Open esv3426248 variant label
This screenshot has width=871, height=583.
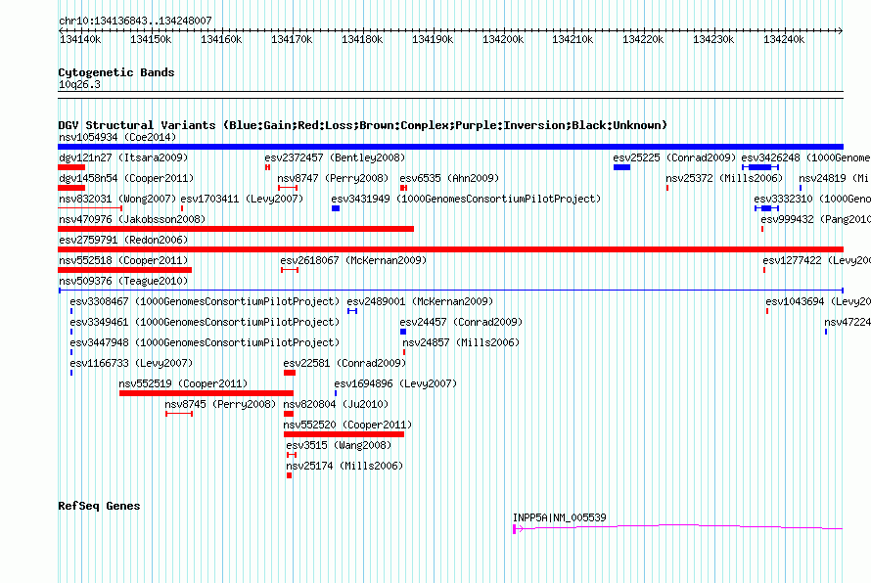coord(806,157)
